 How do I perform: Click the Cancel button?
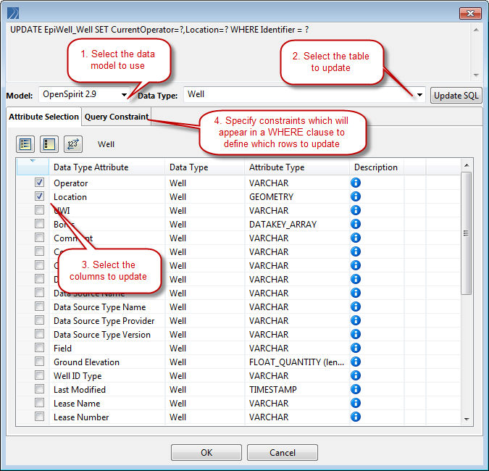point(282,452)
